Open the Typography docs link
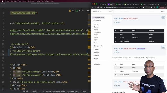 pos(97,32)
